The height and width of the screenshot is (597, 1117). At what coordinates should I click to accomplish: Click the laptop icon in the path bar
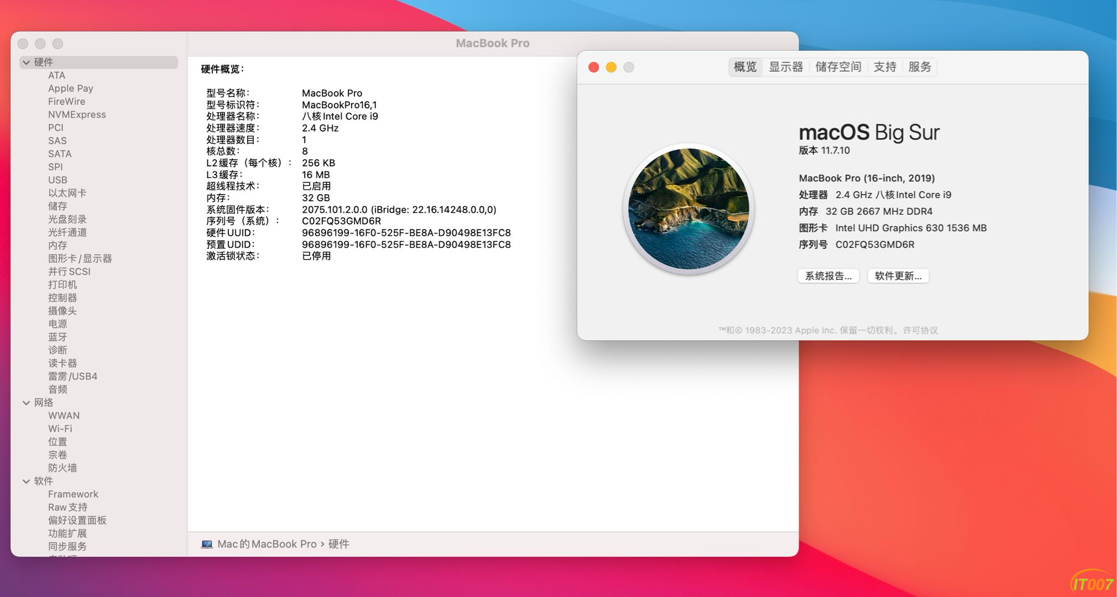[207, 544]
